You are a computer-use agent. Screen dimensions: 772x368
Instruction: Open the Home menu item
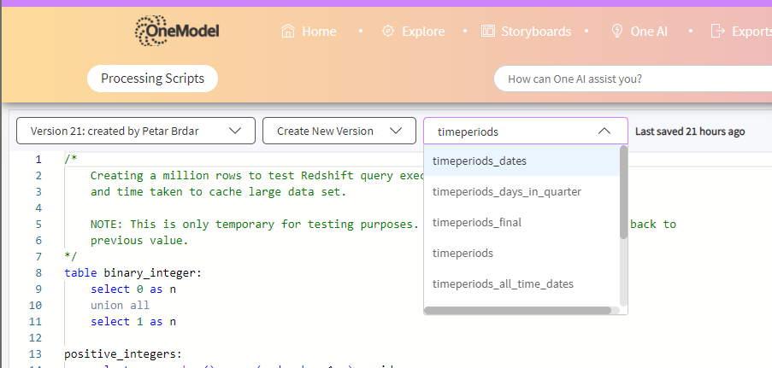point(318,32)
